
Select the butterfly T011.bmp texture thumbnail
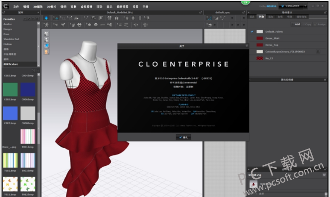click(x=10, y=184)
